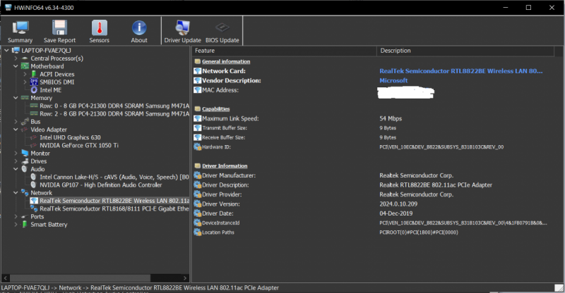This screenshot has width=565, height=293.
Task: Select RealTek RTL8168/8111 Gigabit Ethernet entry
Action: point(114,208)
